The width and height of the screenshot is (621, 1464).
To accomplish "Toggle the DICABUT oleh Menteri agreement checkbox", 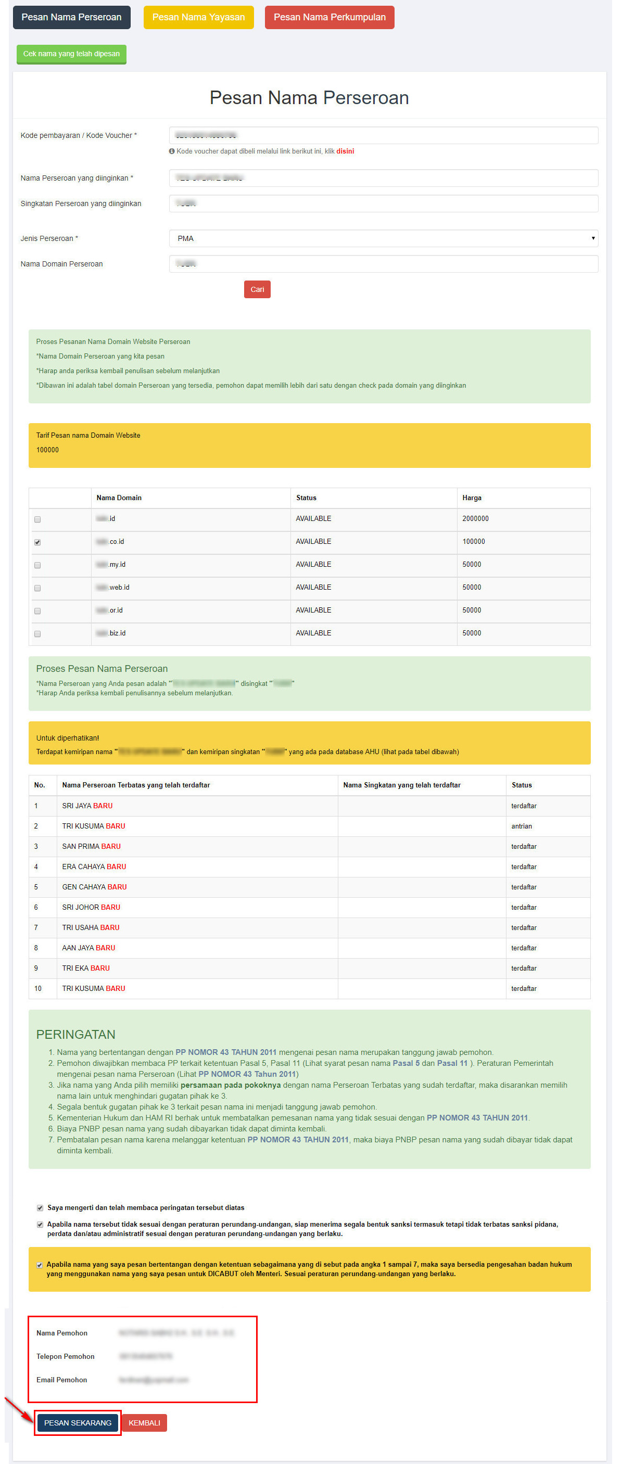I will [39, 1265].
